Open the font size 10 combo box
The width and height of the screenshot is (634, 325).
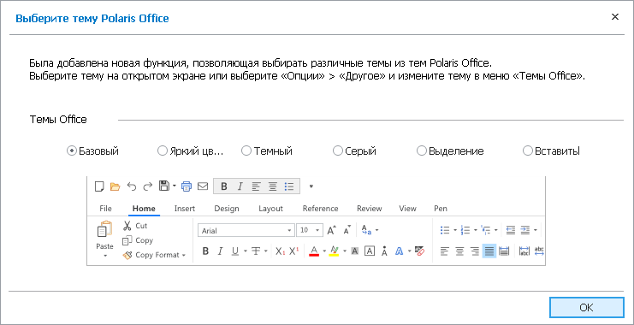pos(310,230)
